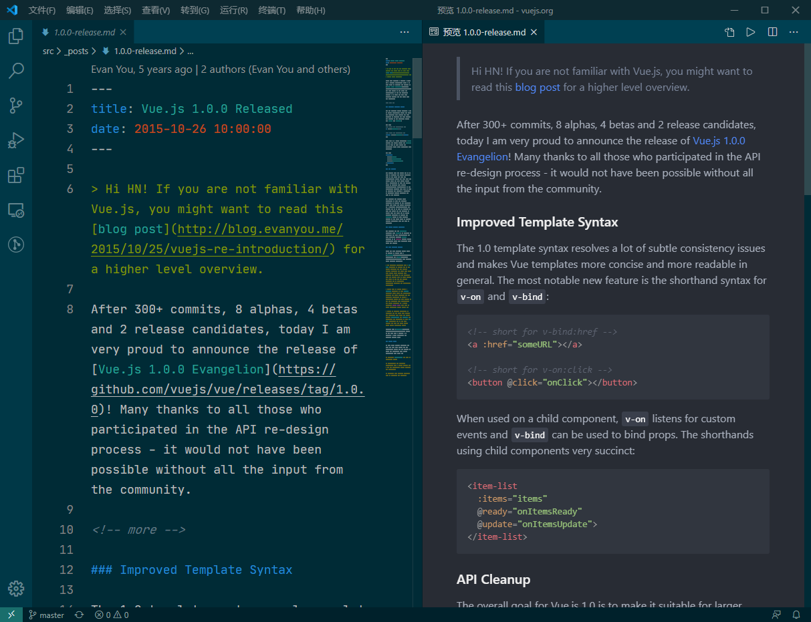The height and width of the screenshot is (622, 811).
Task: Click the '@click="onClick"' button code line
Action: (x=552, y=383)
